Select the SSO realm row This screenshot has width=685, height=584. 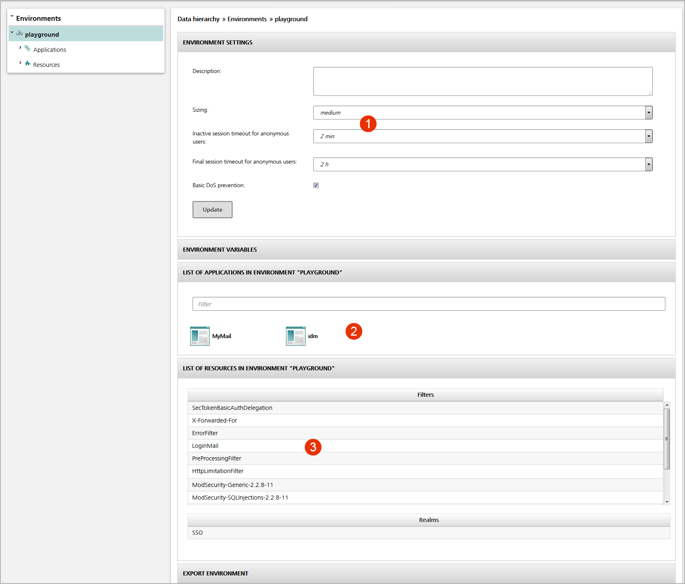point(429,533)
